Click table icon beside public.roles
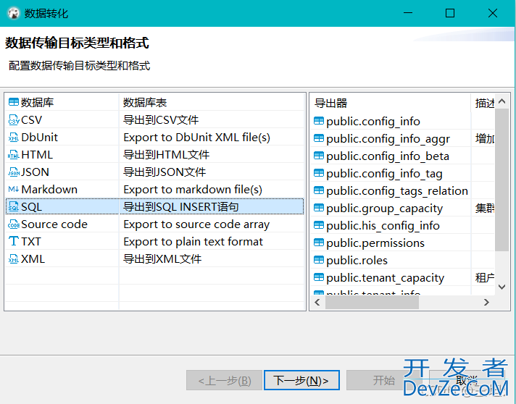 [x=319, y=260]
